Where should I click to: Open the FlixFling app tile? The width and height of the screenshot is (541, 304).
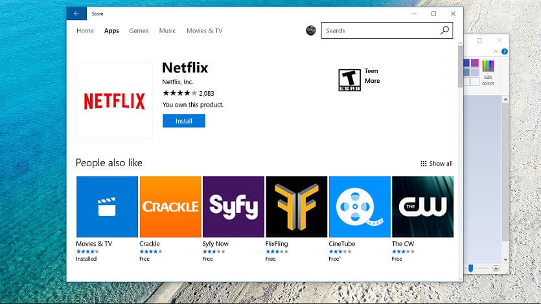[x=296, y=206]
